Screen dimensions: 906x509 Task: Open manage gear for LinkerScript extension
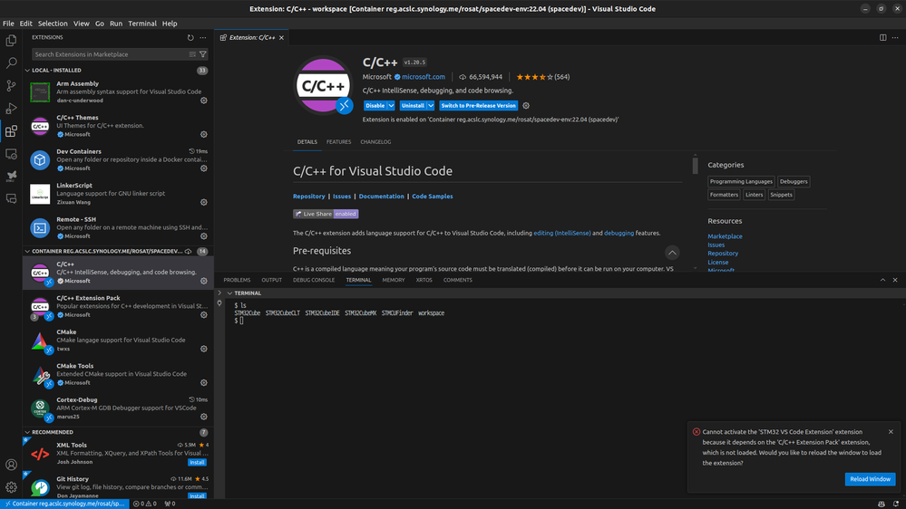[x=204, y=203]
